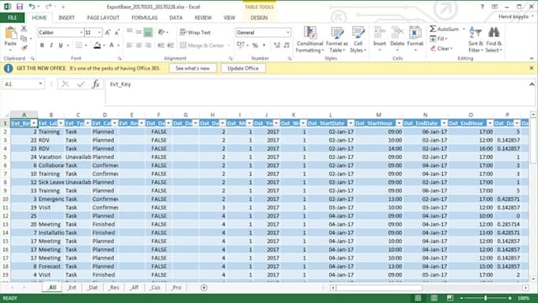The width and height of the screenshot is (538, 303).
Task: Toggle Wrap Text
Action: (195, 32)
